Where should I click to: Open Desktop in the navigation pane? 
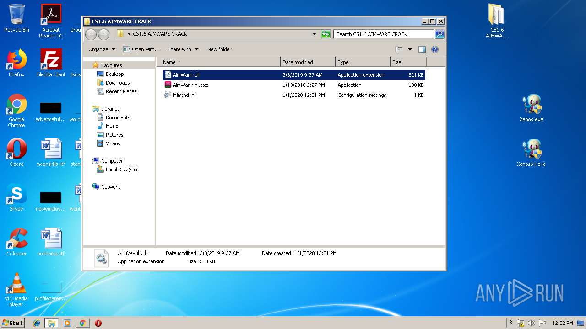tap(114, 74)
